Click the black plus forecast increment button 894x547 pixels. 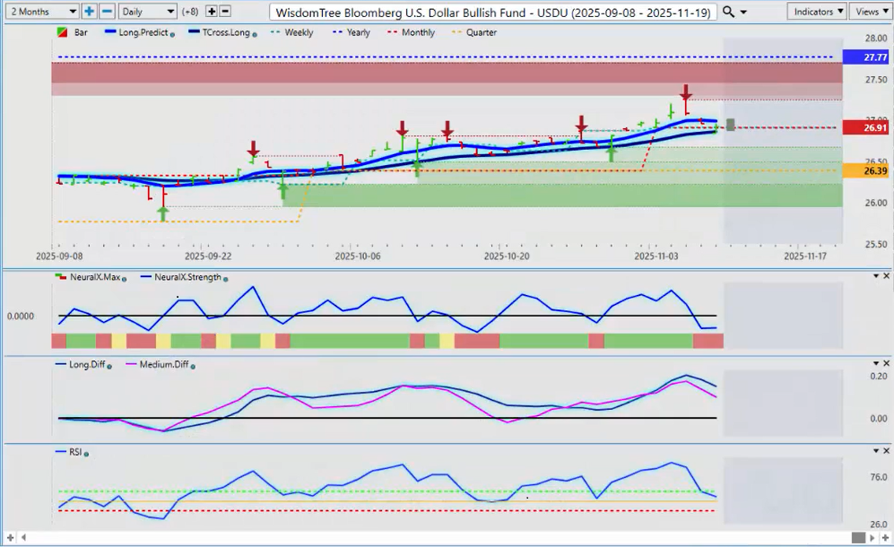pyautogui.click(x=212, y=12)
